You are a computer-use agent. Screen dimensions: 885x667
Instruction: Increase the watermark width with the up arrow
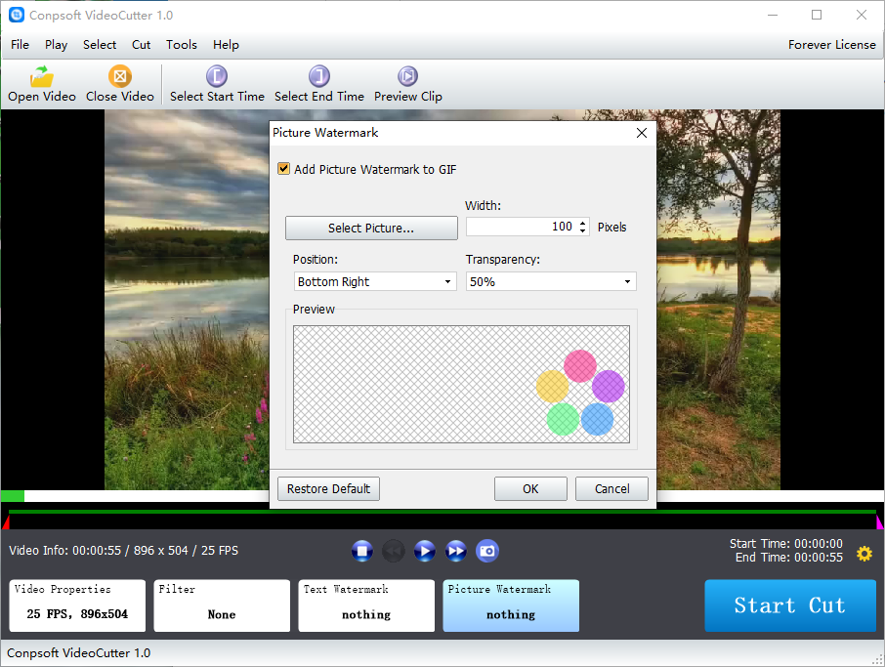pyautogui.click(x=583, y=223)
